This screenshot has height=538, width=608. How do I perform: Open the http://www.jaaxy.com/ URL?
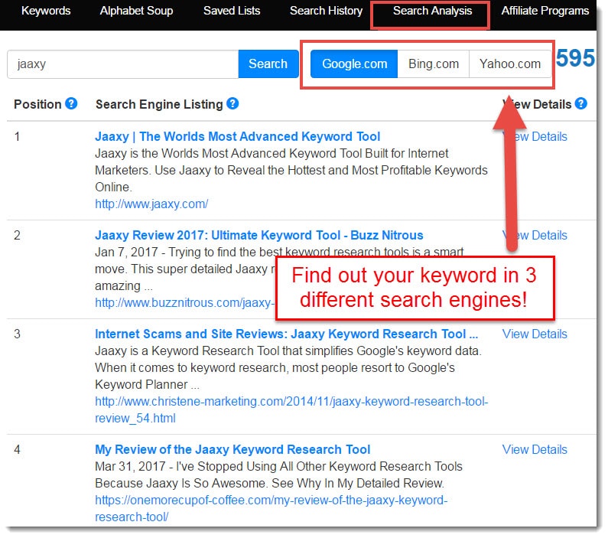[x=151, y=204]
